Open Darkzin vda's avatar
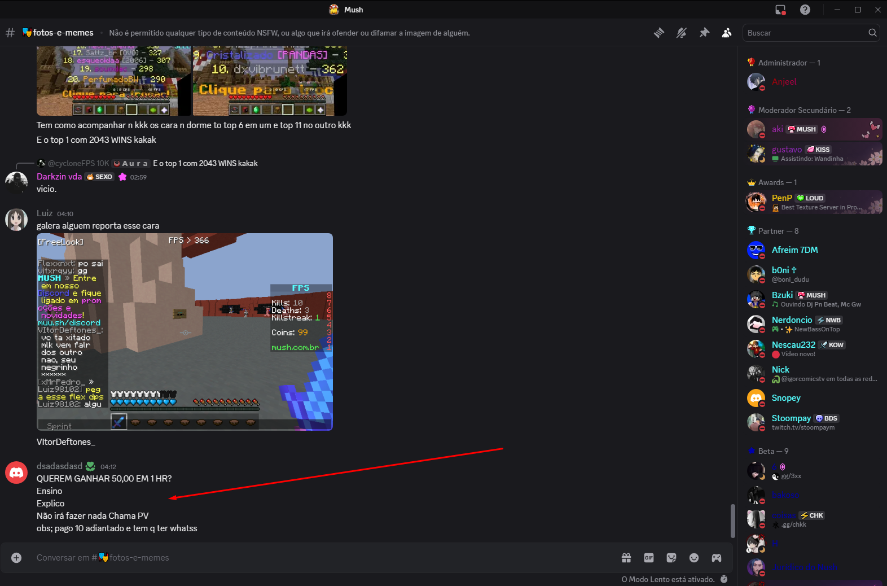This screenshot has height=586, width=887. [x=16, y=182]
